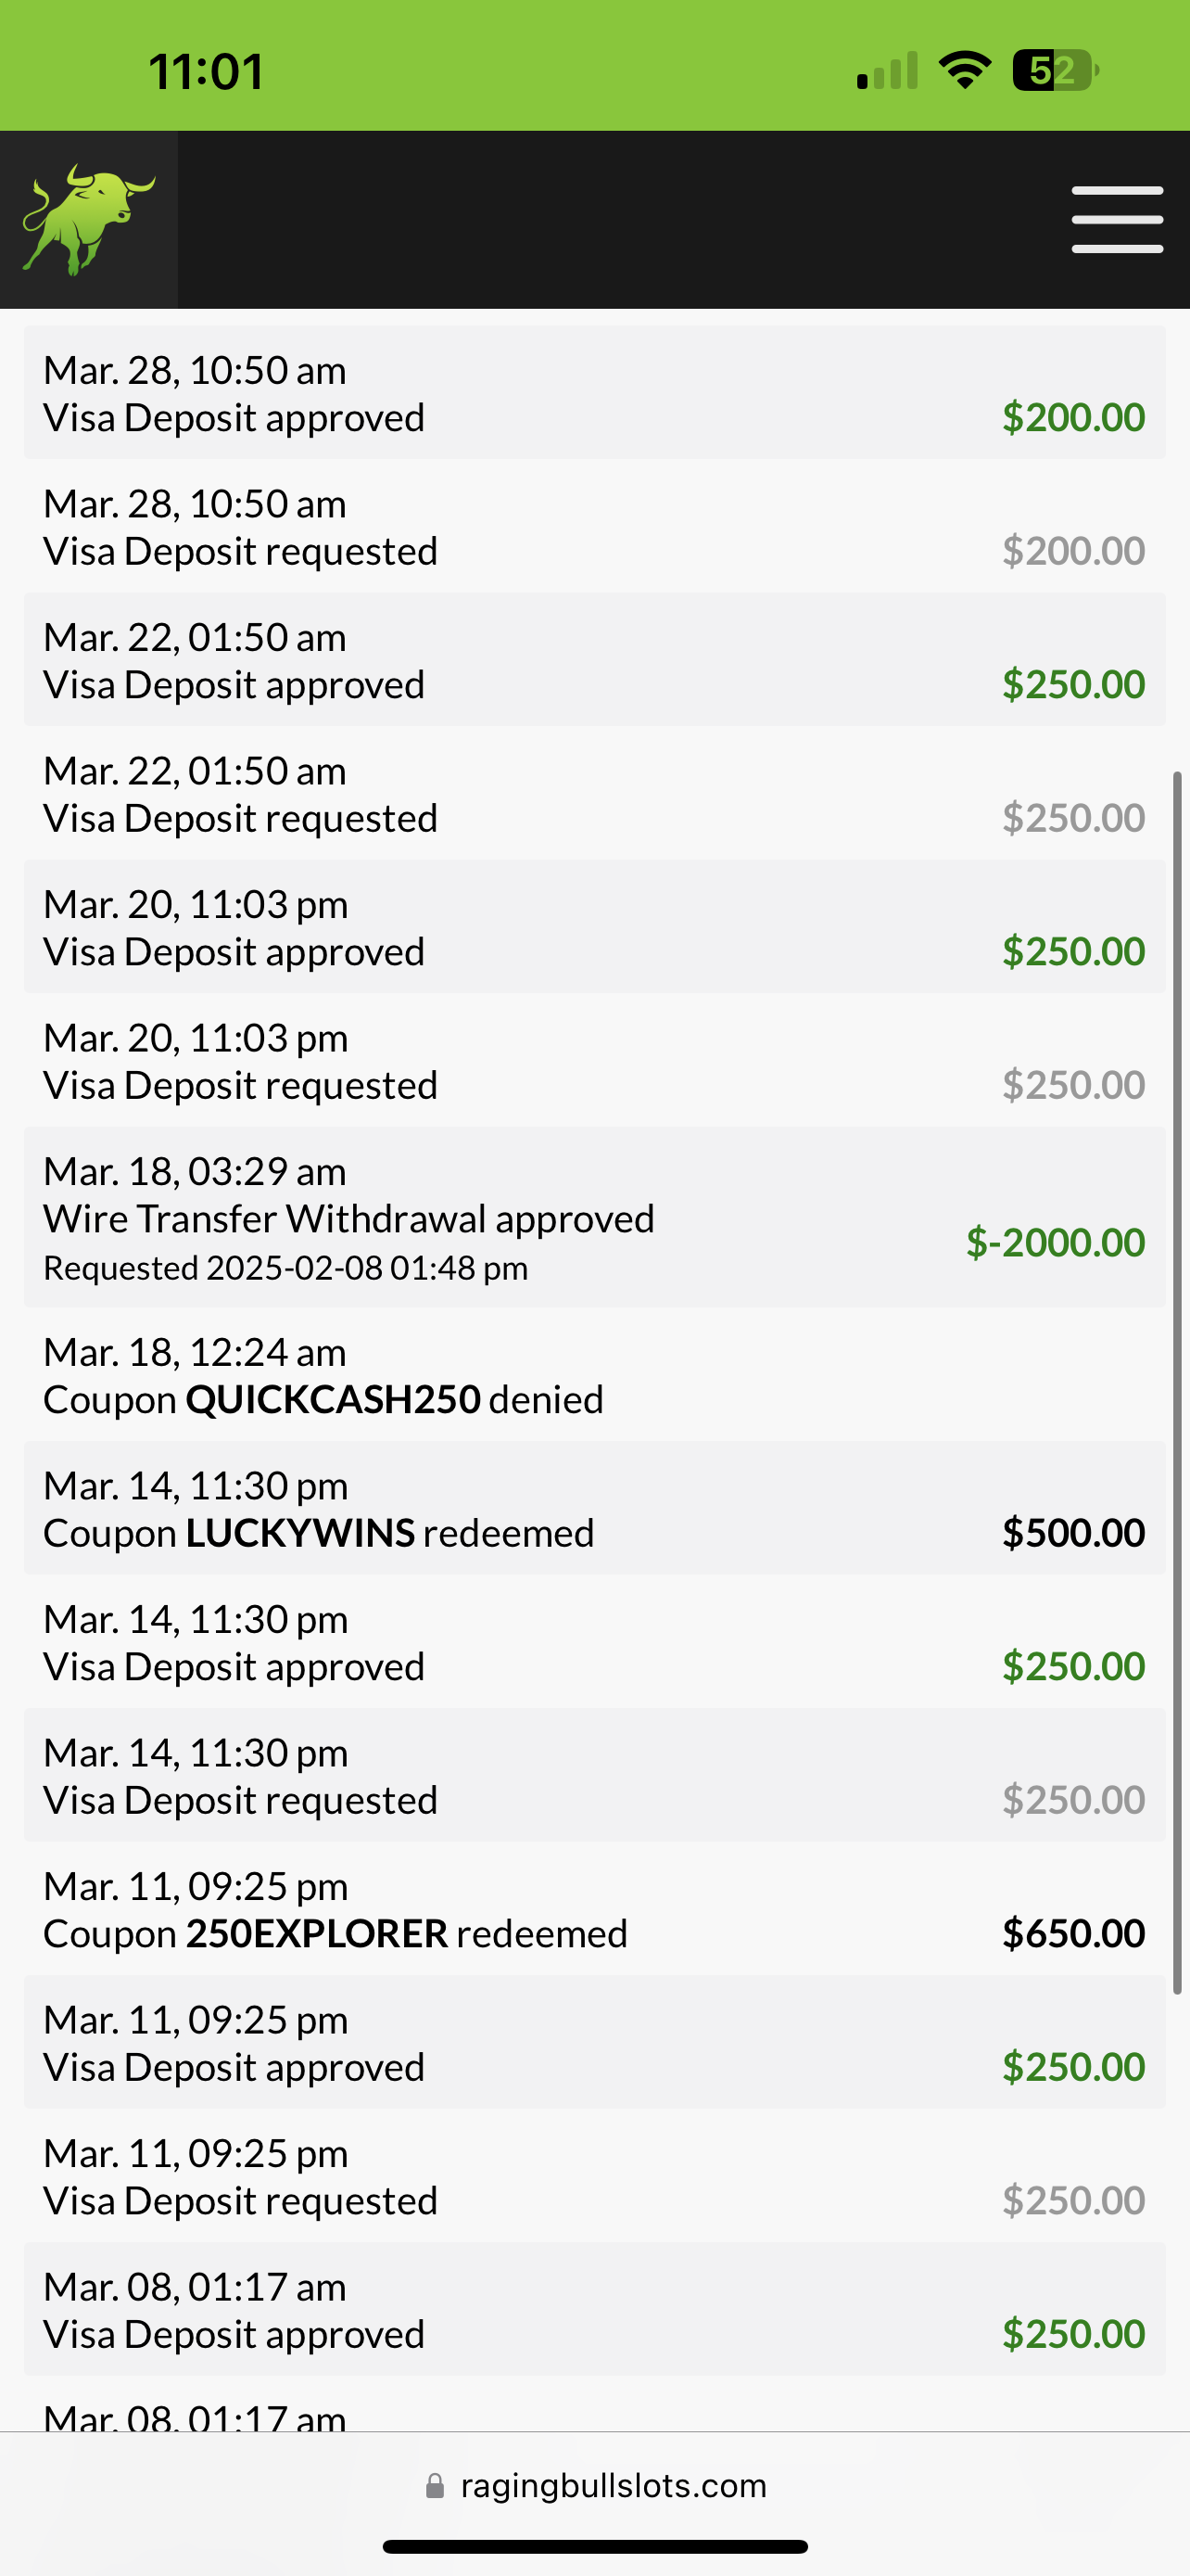Tap the Mar. 22 Visa Deposit requested row
This screenshot has height=2576, width=1190.
click(594, 794)
